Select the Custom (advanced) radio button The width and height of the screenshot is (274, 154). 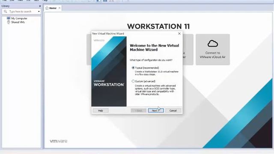click(133, 81)
